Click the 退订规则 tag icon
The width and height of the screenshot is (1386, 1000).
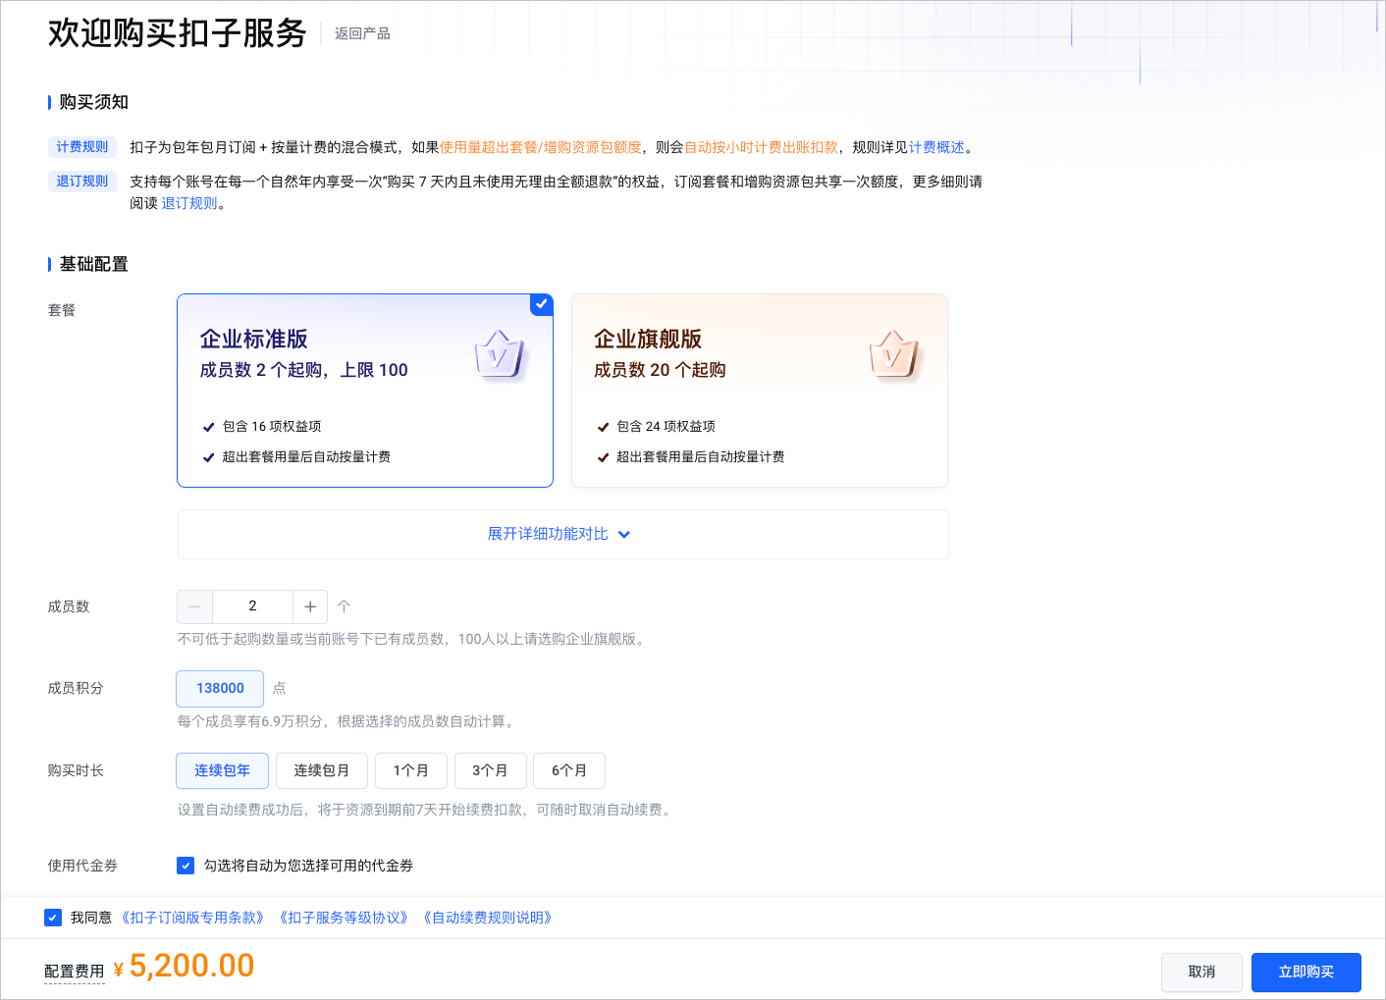(82, 181)
